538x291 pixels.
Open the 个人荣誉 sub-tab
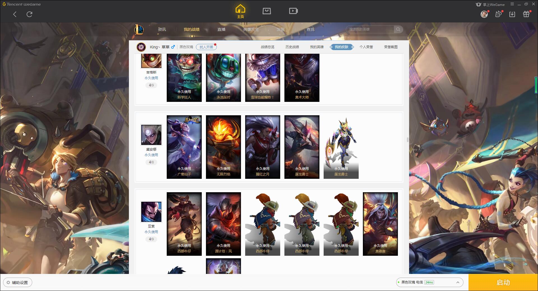(366, 47)
